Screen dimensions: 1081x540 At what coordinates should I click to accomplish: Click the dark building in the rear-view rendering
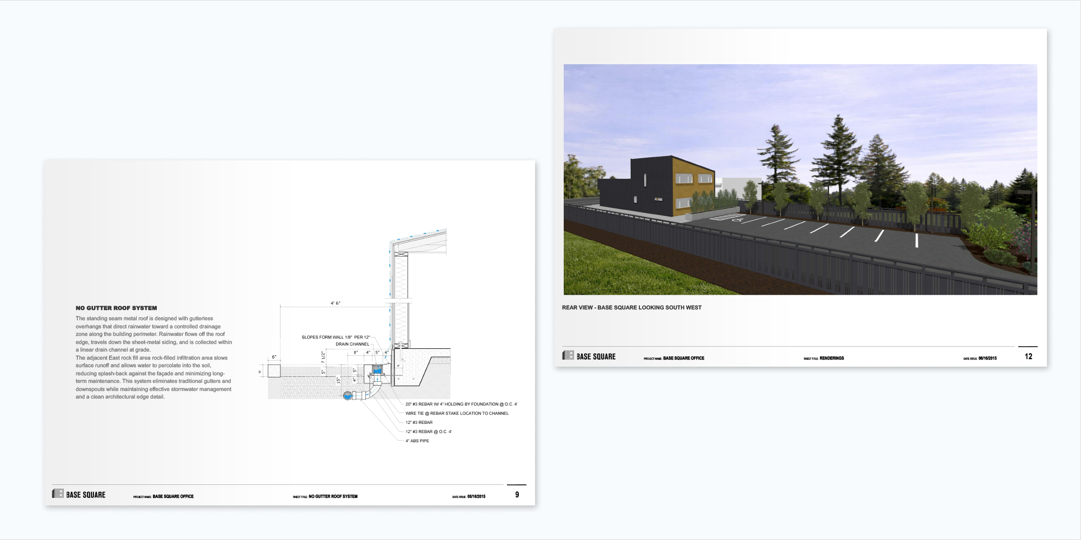click(x=656, y=187)
